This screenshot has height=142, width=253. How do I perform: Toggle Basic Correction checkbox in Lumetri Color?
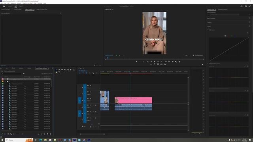pos(249,19)
